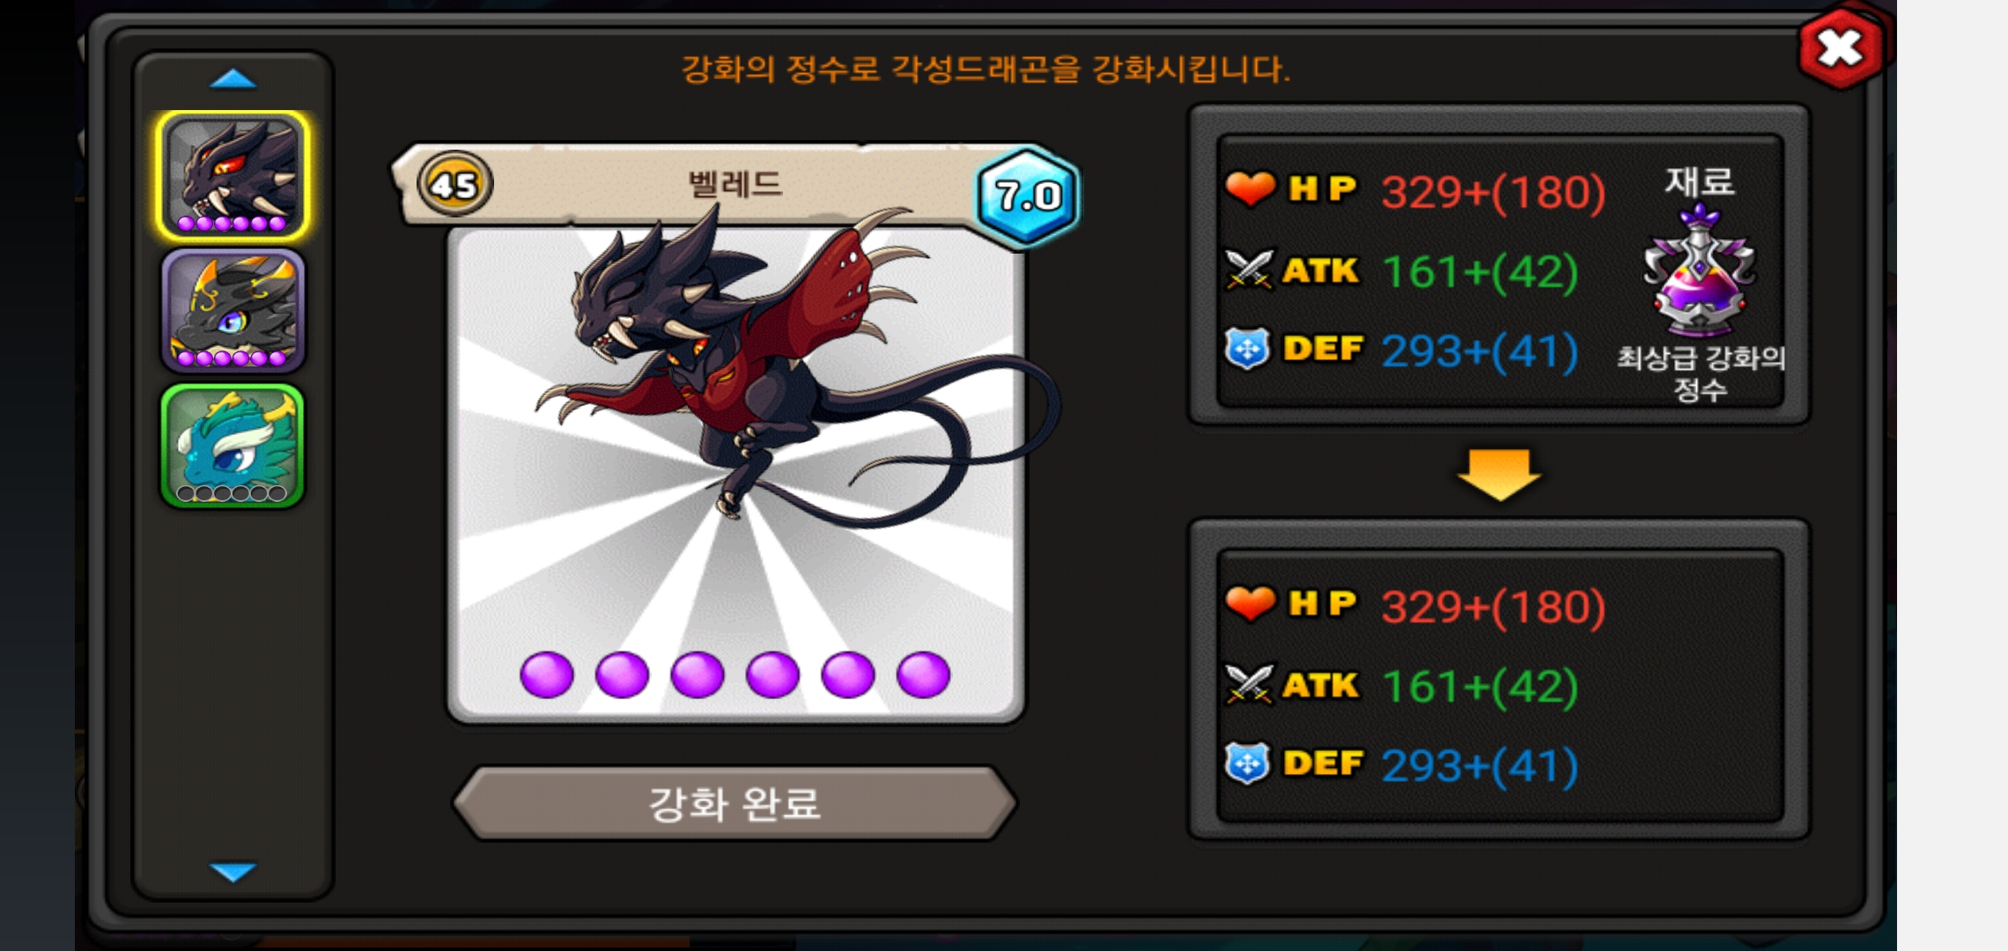The height and width of the screenshot is (951, 2008).
Task: Show more dragons with blue down arrow
Action: (233, 871)
